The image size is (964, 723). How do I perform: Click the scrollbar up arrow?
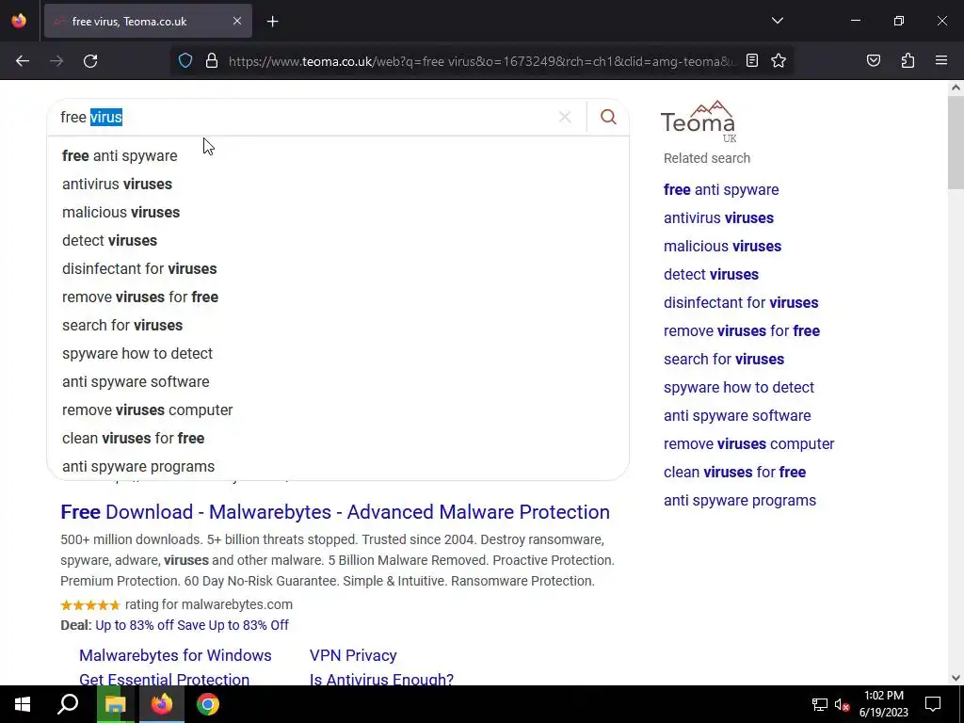coord(956,88)
